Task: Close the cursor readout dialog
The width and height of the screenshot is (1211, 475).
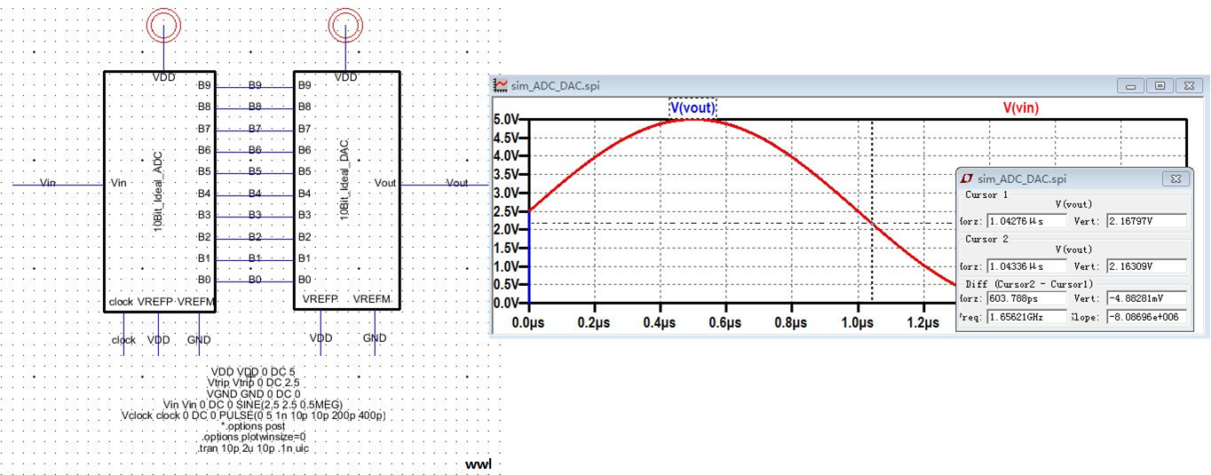Action: tap(1176, 178)
